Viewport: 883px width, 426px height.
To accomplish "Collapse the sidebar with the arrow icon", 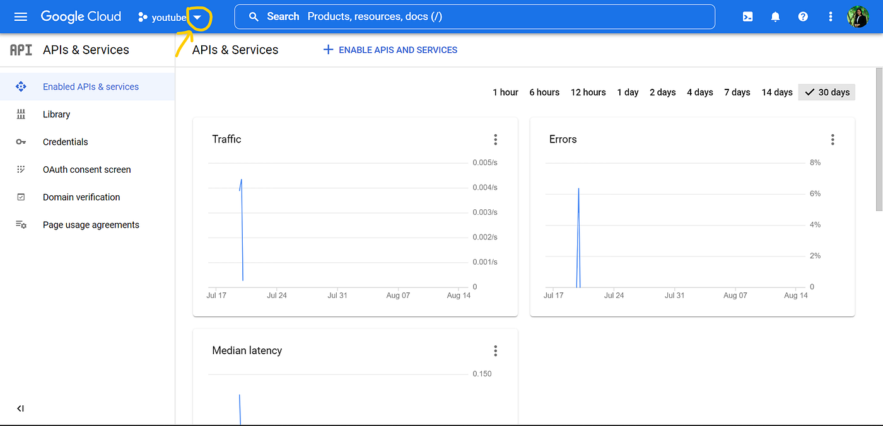I will pos(20,408).
